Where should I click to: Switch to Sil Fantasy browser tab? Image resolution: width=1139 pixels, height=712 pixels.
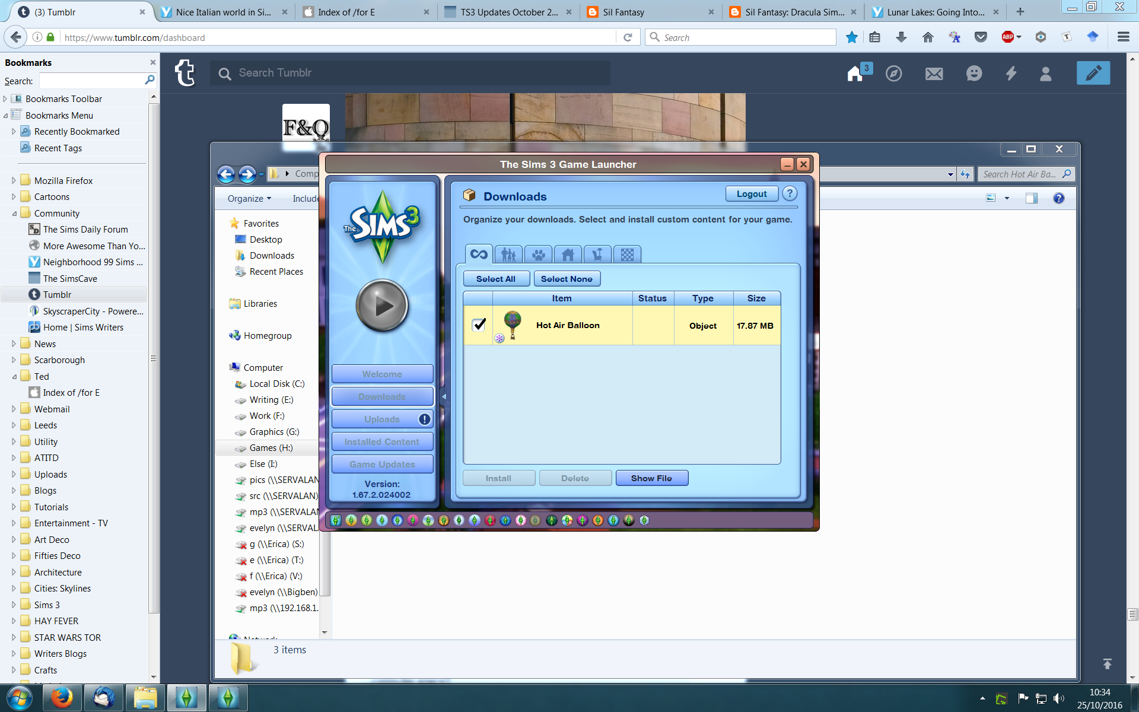pos(650,12)
